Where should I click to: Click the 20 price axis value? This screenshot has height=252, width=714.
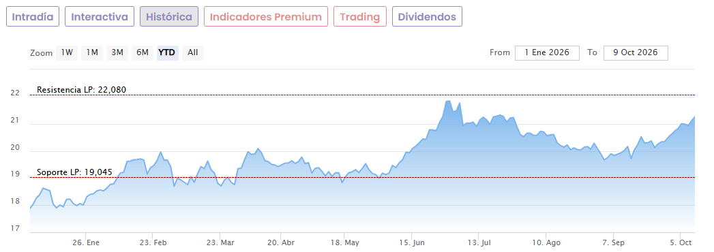pos(15,147)
